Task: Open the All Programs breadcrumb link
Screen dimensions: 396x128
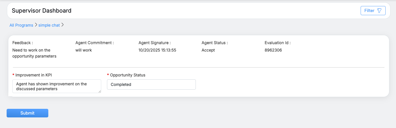Action: [21, 25]
